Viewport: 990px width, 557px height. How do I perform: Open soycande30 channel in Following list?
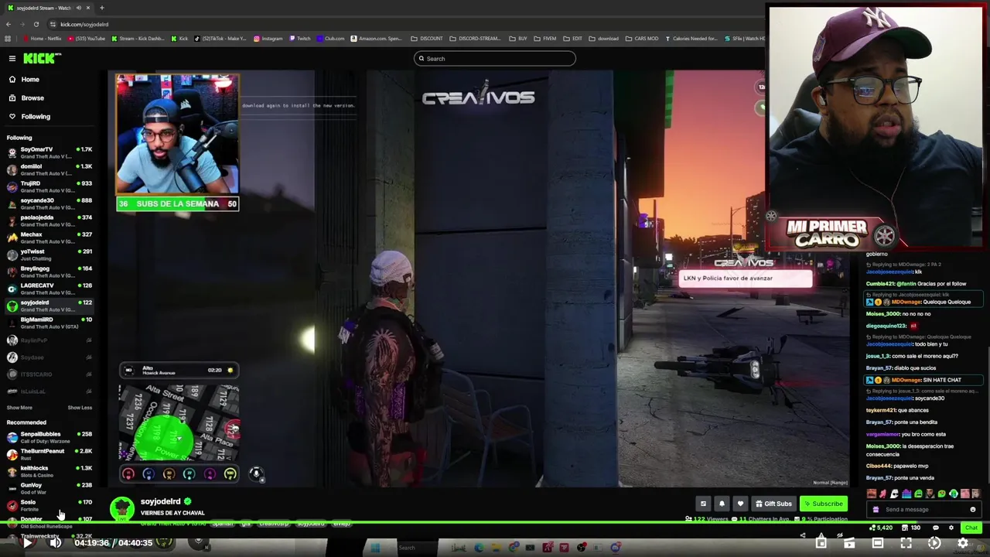click(x=49, y=203)
